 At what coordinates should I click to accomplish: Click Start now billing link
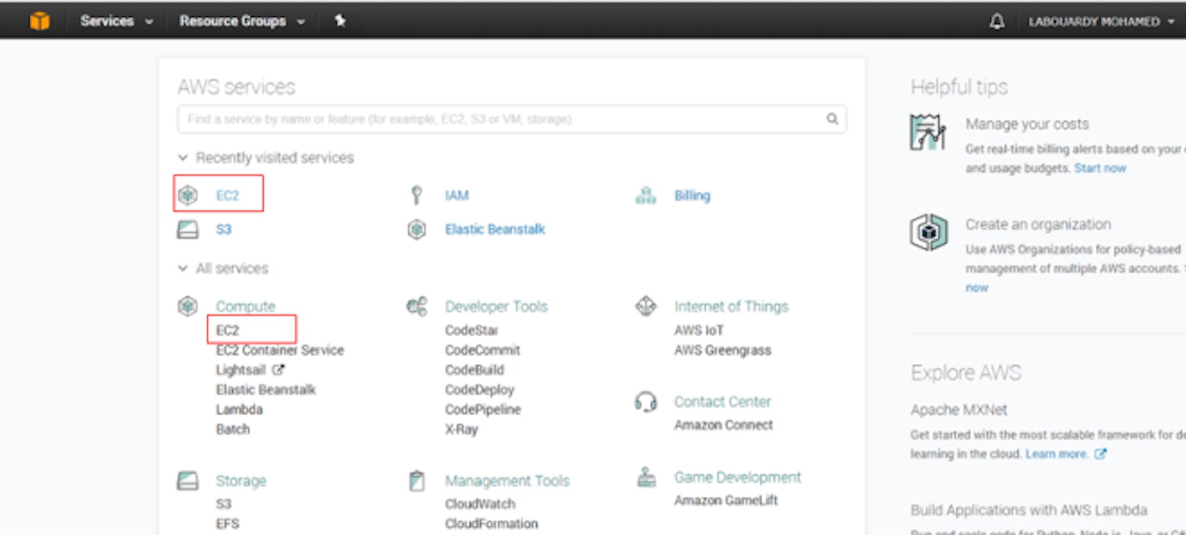point(1100,168)
